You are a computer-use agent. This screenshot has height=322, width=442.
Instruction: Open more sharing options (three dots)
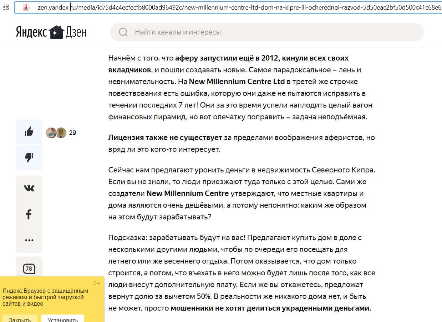pos(29,240)
